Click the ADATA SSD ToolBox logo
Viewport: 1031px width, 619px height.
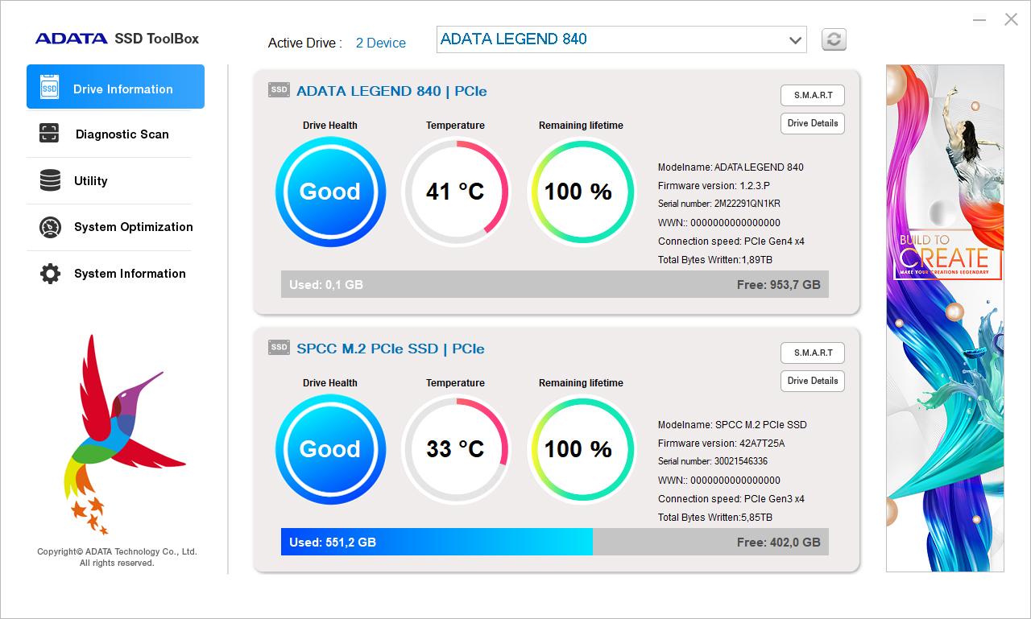[x=117, y=39]
